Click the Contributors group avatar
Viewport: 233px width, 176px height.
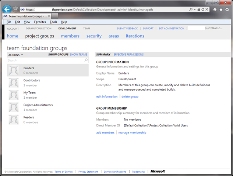pyautogui.click(x=14, y=82)
